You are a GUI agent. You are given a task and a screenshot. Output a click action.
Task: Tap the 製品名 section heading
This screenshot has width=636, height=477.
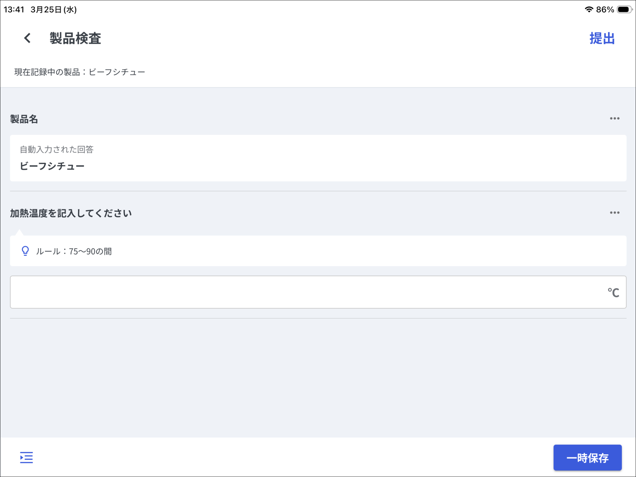24,119
